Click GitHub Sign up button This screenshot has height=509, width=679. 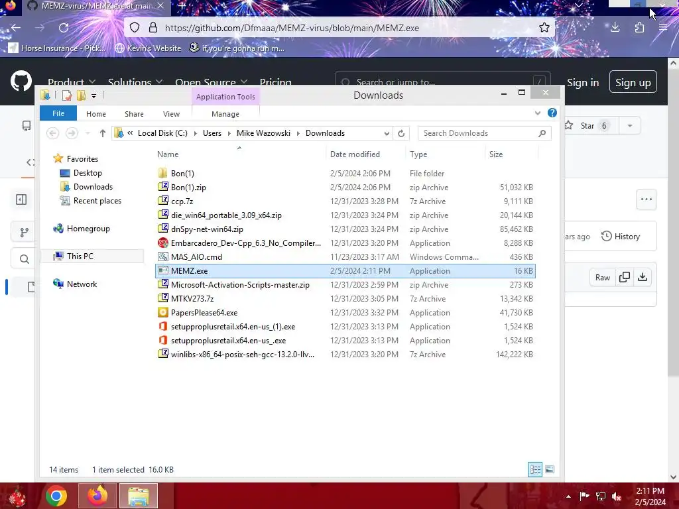click(x=633, y=82)
